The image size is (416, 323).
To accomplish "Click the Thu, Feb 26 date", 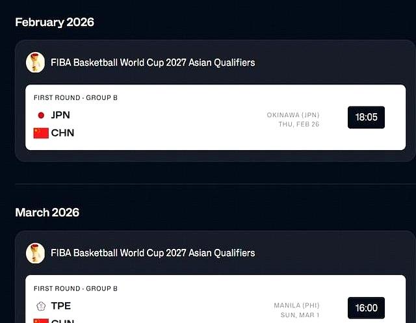I will pos(299,124).
